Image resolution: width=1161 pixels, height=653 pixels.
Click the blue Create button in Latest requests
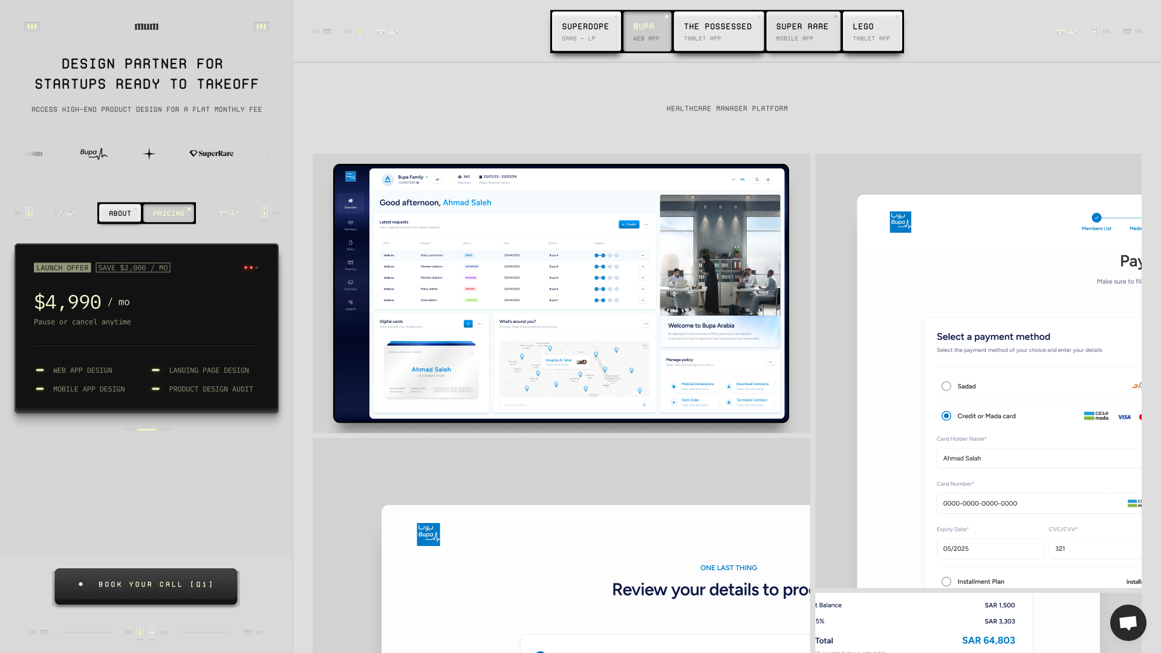(629, 224)
